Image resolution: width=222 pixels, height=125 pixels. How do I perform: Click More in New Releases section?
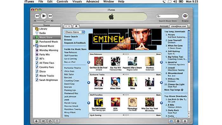coord(159,54)
